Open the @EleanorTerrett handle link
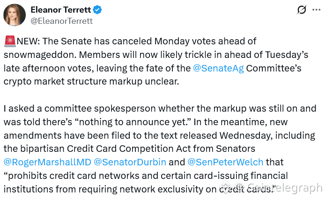The image size is (326, 199). pyautogui.click(x=62, y=21)
